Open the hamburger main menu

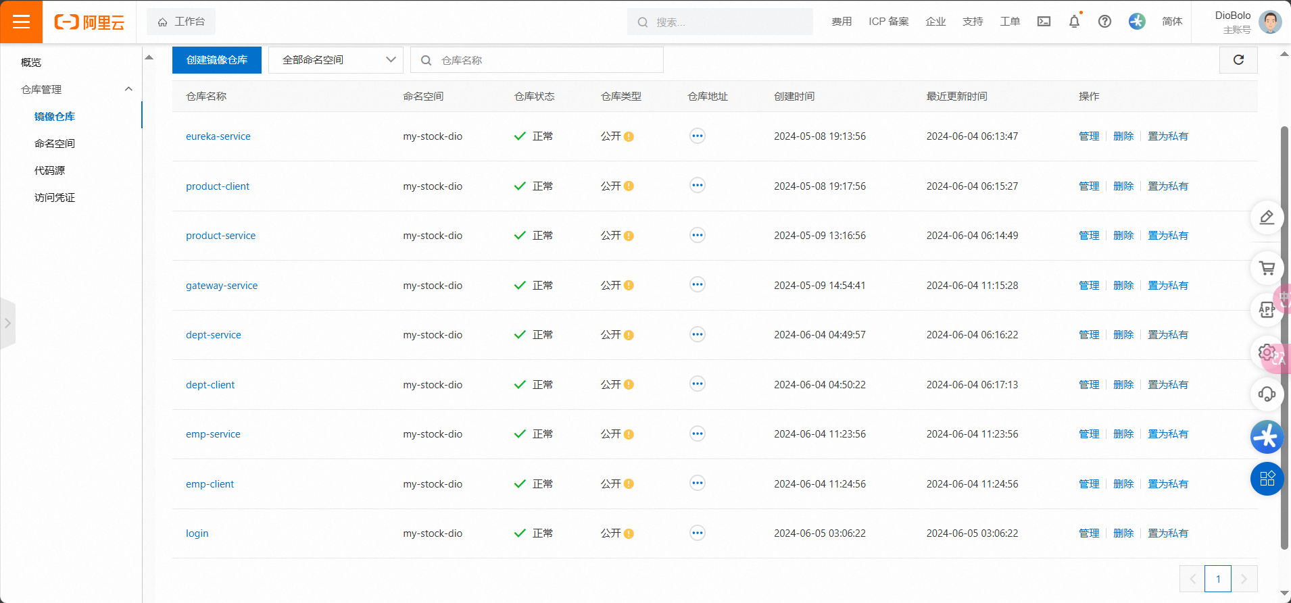coord(21,22)
